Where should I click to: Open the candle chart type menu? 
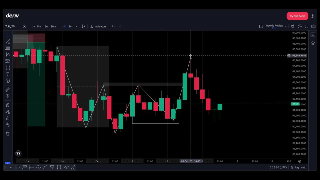[x=83, y=26]
